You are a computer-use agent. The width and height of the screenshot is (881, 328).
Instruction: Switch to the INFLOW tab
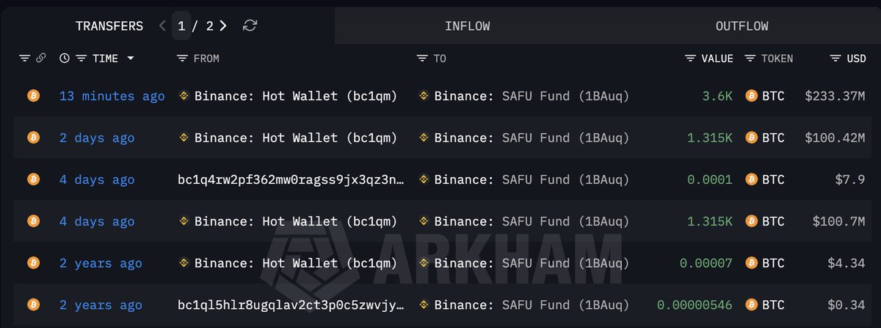pos(467,26)
